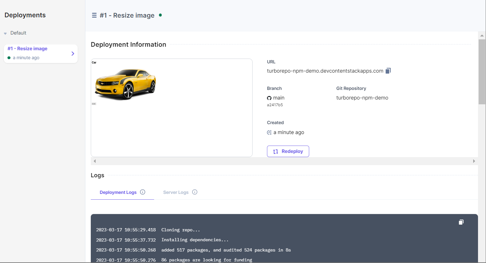Click the clock icon under Created
The height and width of the screenshot is (263, 486).
269,132
